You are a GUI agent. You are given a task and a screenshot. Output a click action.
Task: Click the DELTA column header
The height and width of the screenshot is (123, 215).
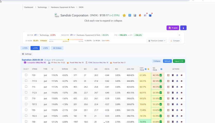pos(107,69)
